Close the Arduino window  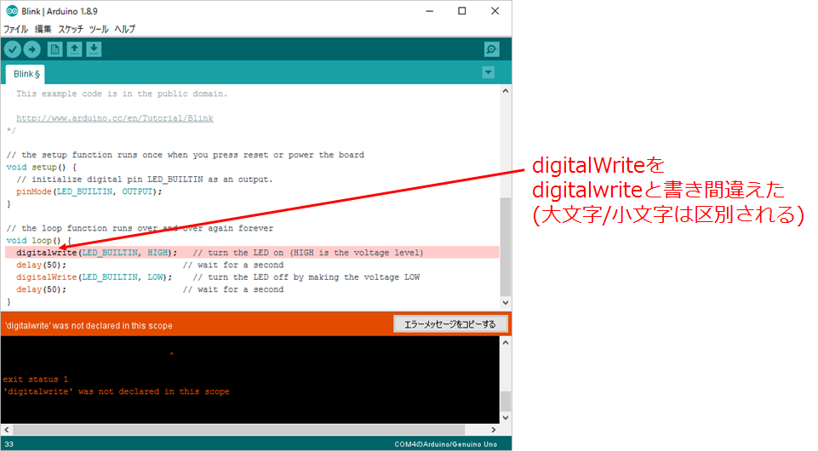click(x=495, y=11)
